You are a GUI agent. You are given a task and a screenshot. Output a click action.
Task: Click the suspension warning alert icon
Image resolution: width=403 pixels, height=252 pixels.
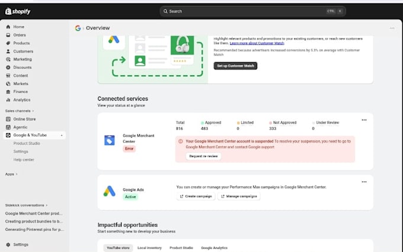tap(181, 141)
